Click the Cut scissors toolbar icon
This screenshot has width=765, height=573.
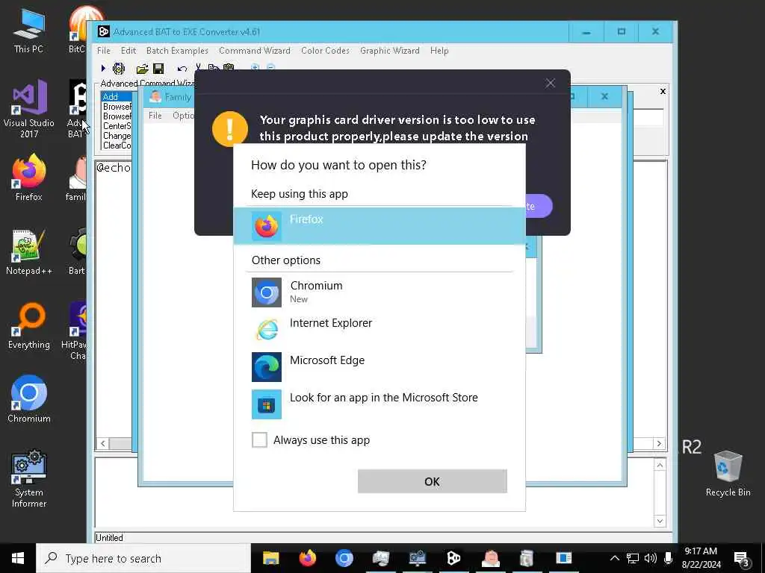point(198,67)
